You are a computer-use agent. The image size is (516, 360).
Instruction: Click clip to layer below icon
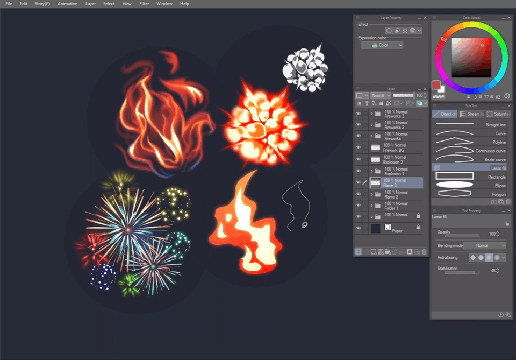coord(360,103)
